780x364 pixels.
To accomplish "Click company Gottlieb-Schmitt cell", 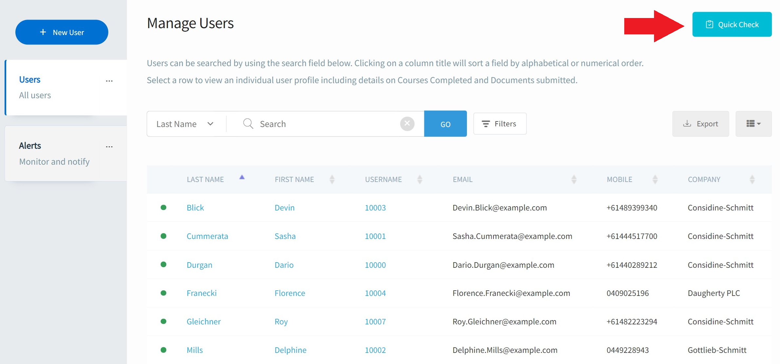I will (717, 350).
